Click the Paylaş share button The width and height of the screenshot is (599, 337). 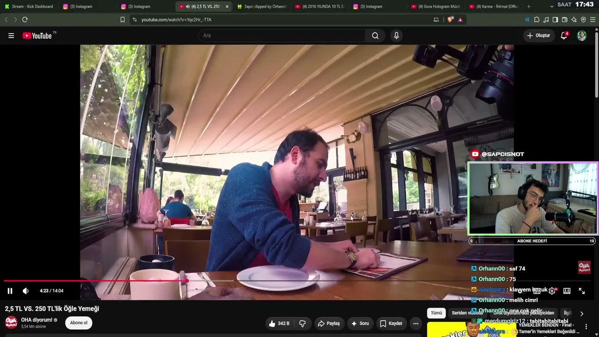[x=329, y=323]
